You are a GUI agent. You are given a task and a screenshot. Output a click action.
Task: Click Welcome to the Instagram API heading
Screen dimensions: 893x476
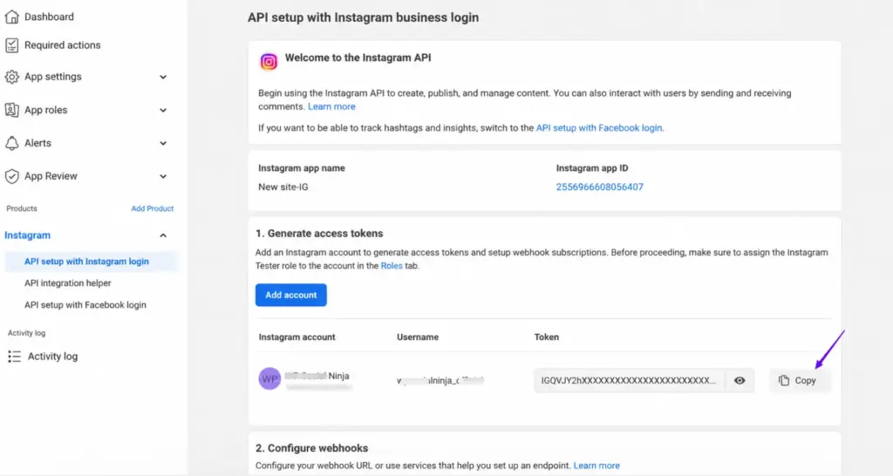pos(358,58)
